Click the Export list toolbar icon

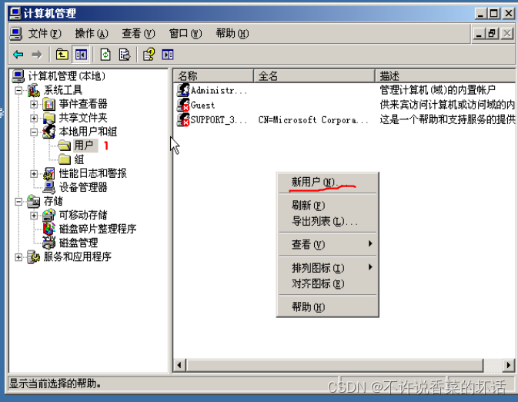click(x=125, y=54)
